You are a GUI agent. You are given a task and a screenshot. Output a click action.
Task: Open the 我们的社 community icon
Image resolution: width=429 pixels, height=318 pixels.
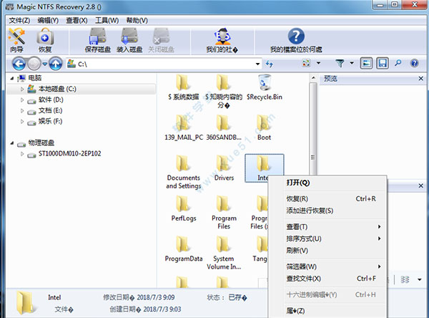tap(222, 40)
